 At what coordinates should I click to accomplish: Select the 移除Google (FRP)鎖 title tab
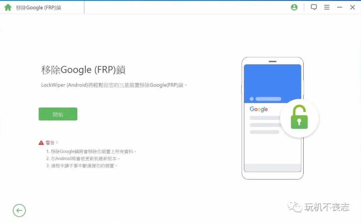click(38, 8)
